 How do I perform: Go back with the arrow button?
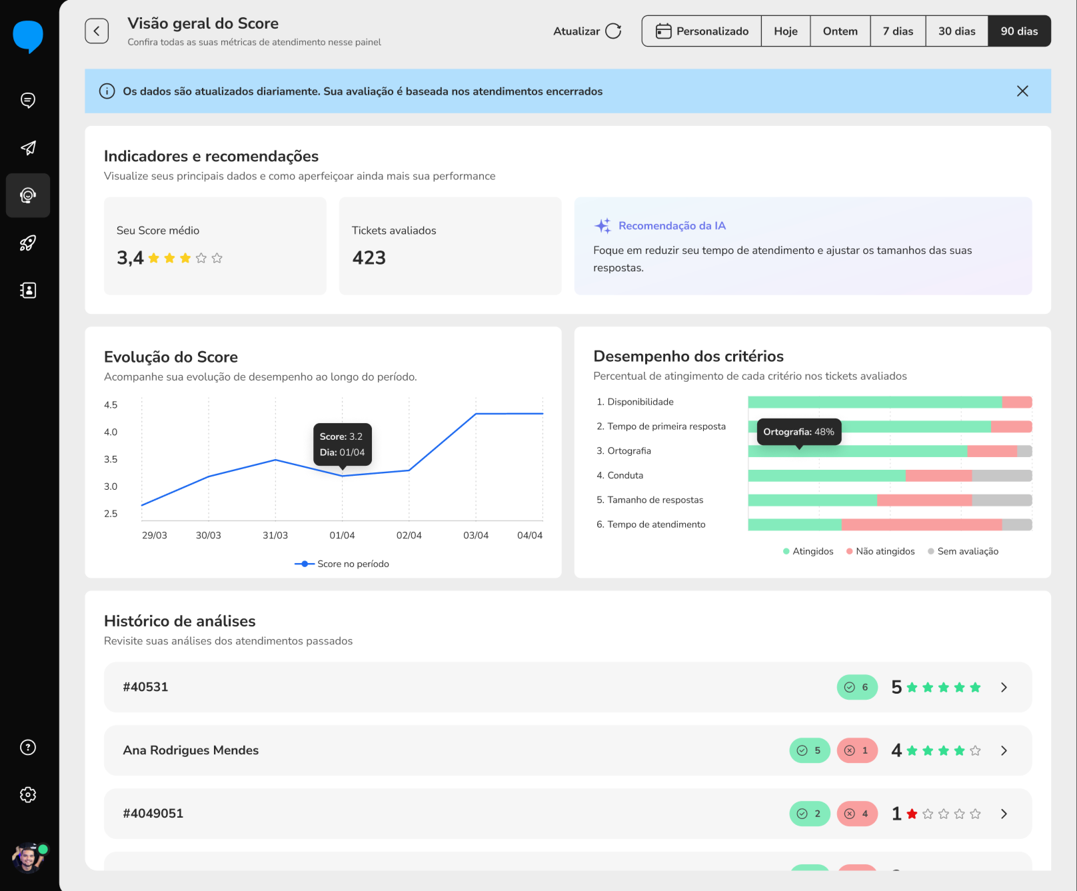click(x=97, y=31)
